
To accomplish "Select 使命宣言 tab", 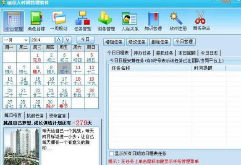I will point(58,116).
